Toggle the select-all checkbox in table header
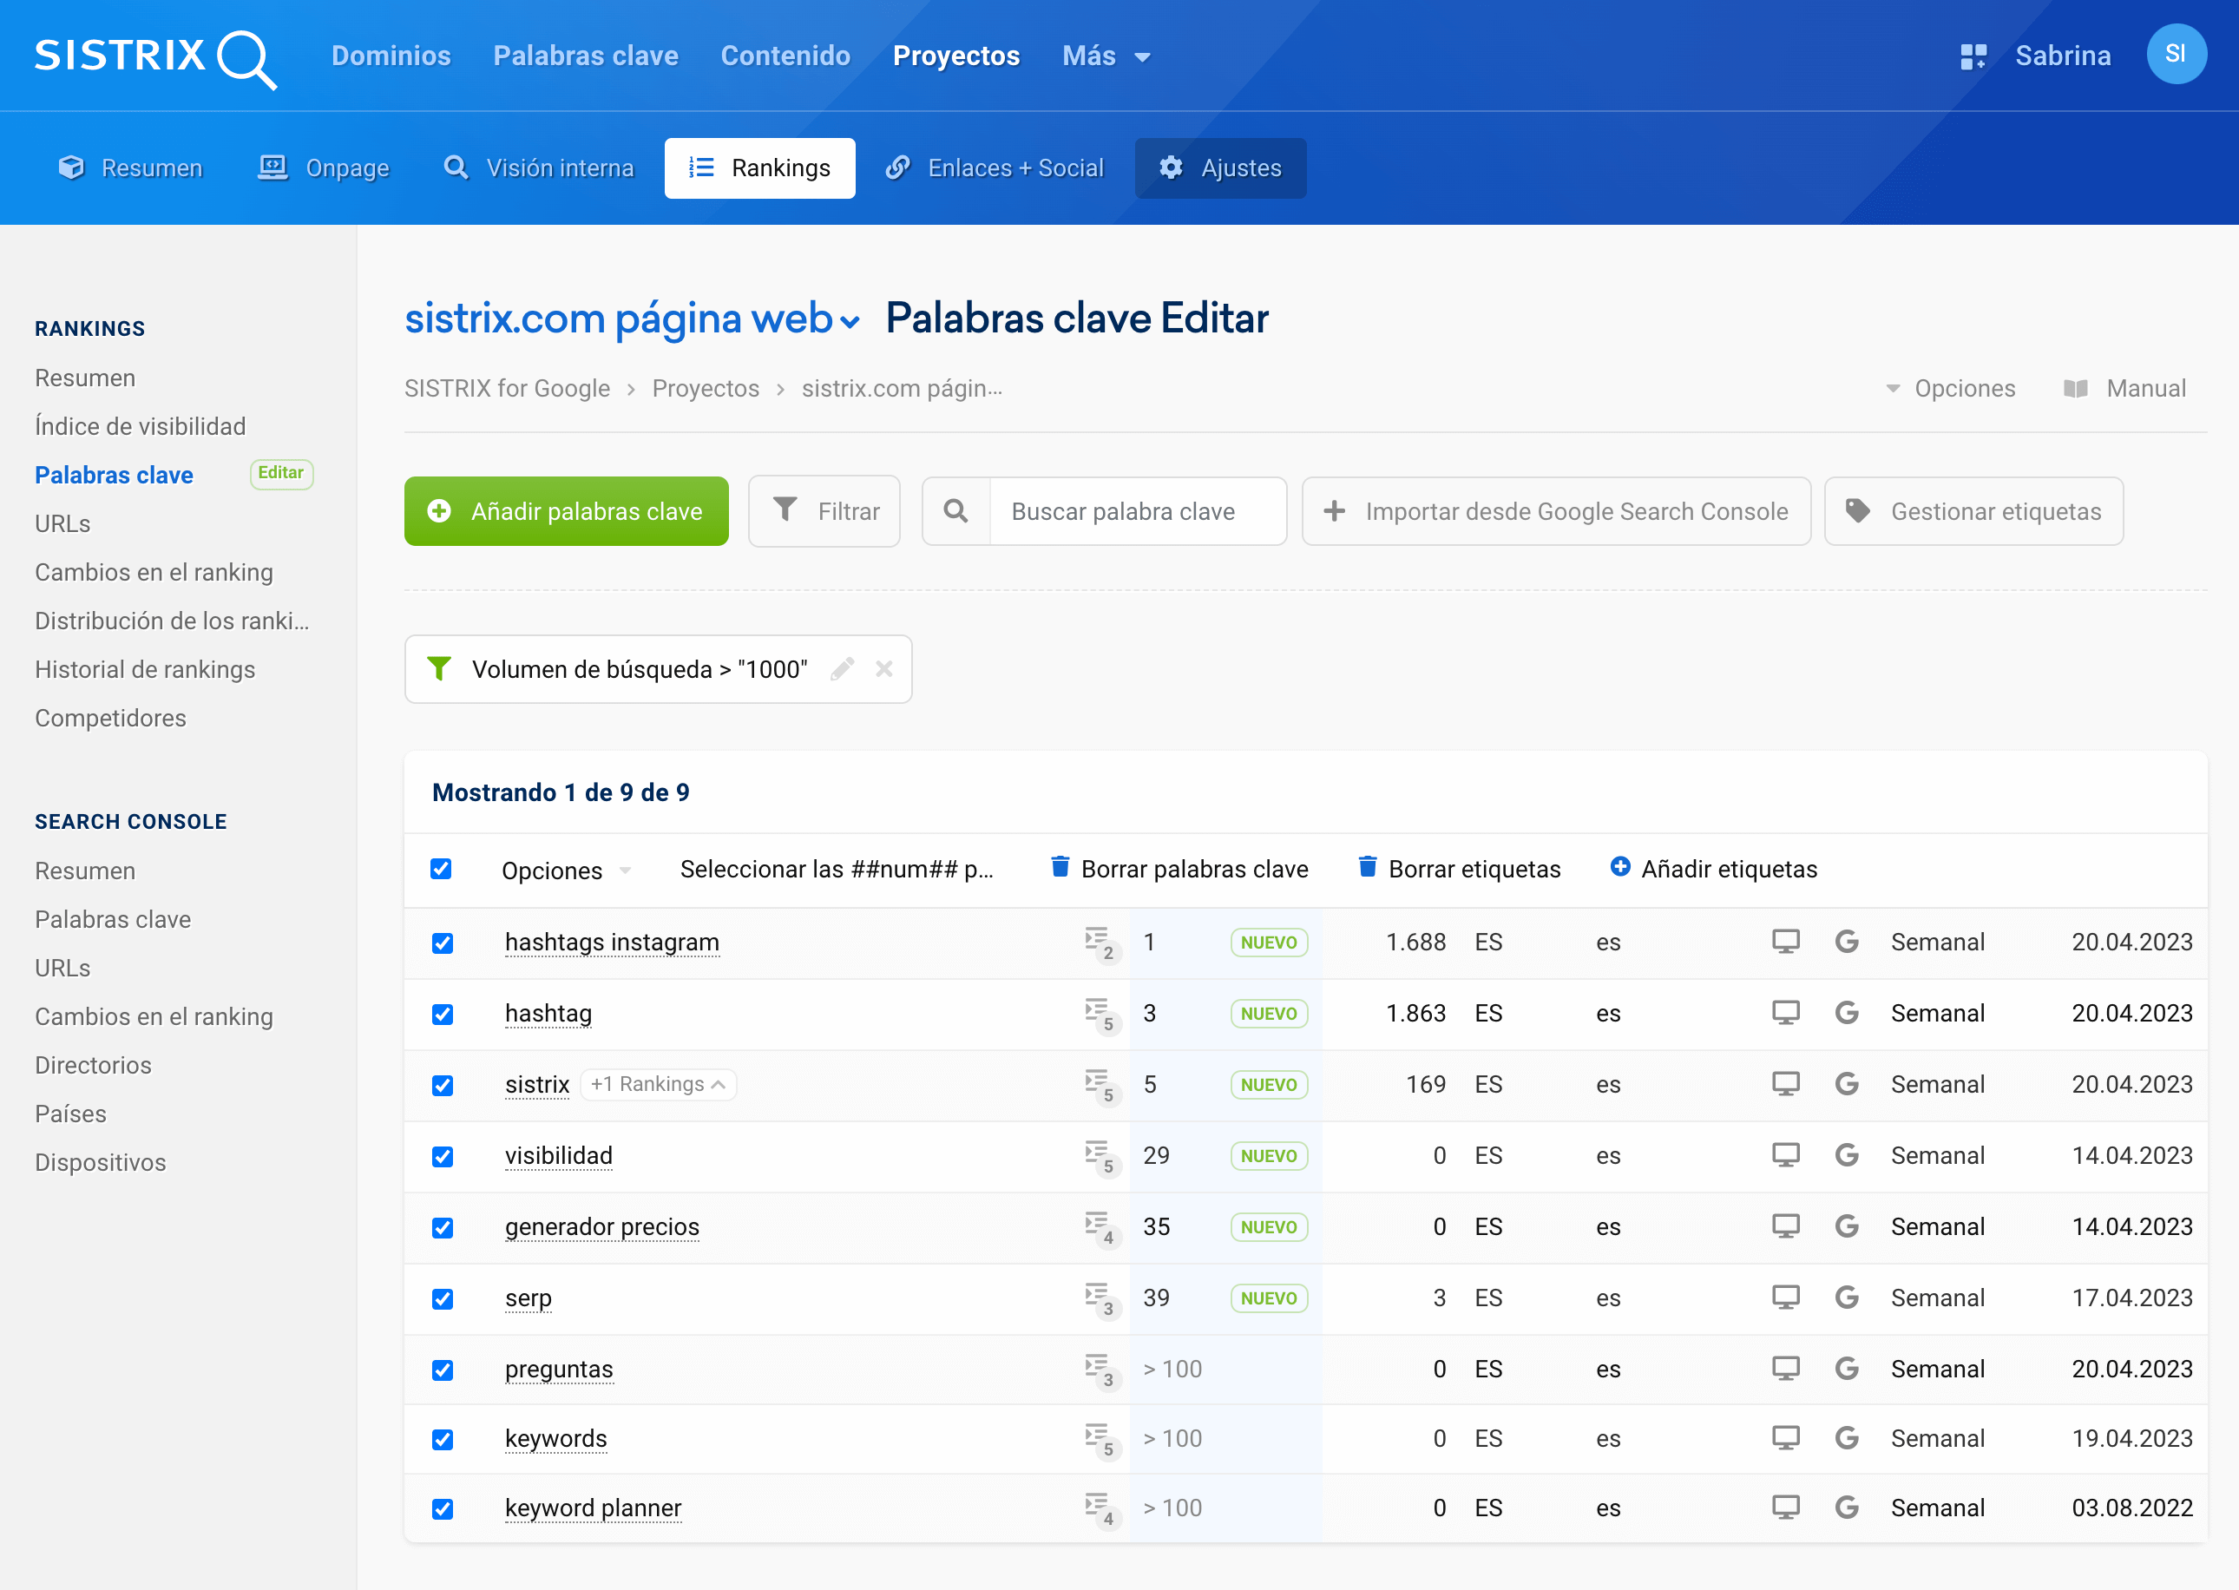The height and width of the screenshot is (1590, 2239). 442,870
